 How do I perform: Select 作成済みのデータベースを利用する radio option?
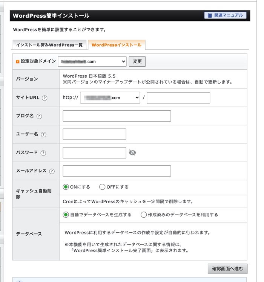pos(144,215)
